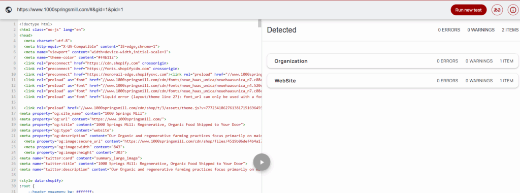This screenshot has height=193, width=520.
Task: Open the info icon in top bar
Action: pos(512,10)
